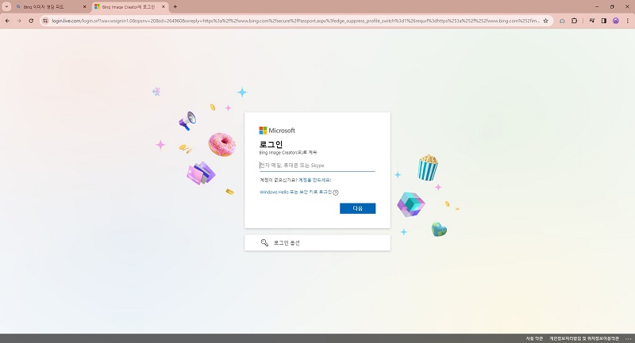Click the Microsoft logo in login card
The height and width of the screenshot is (343, 635).
[277, 131]
